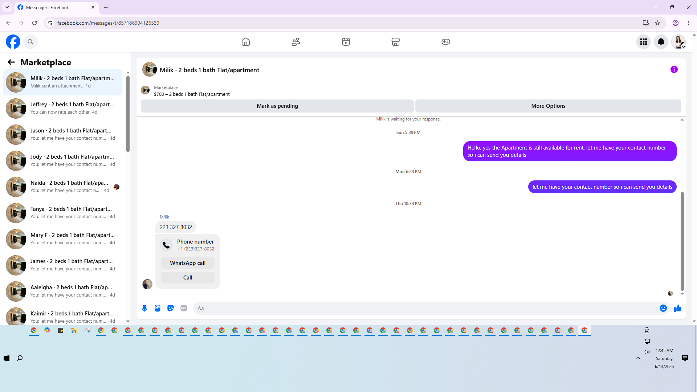The width and height of the screenshot is (697, 392).
Task: Click the "Hello, yes the Apartment" purple message bubble
Action: tap(570, 151)
